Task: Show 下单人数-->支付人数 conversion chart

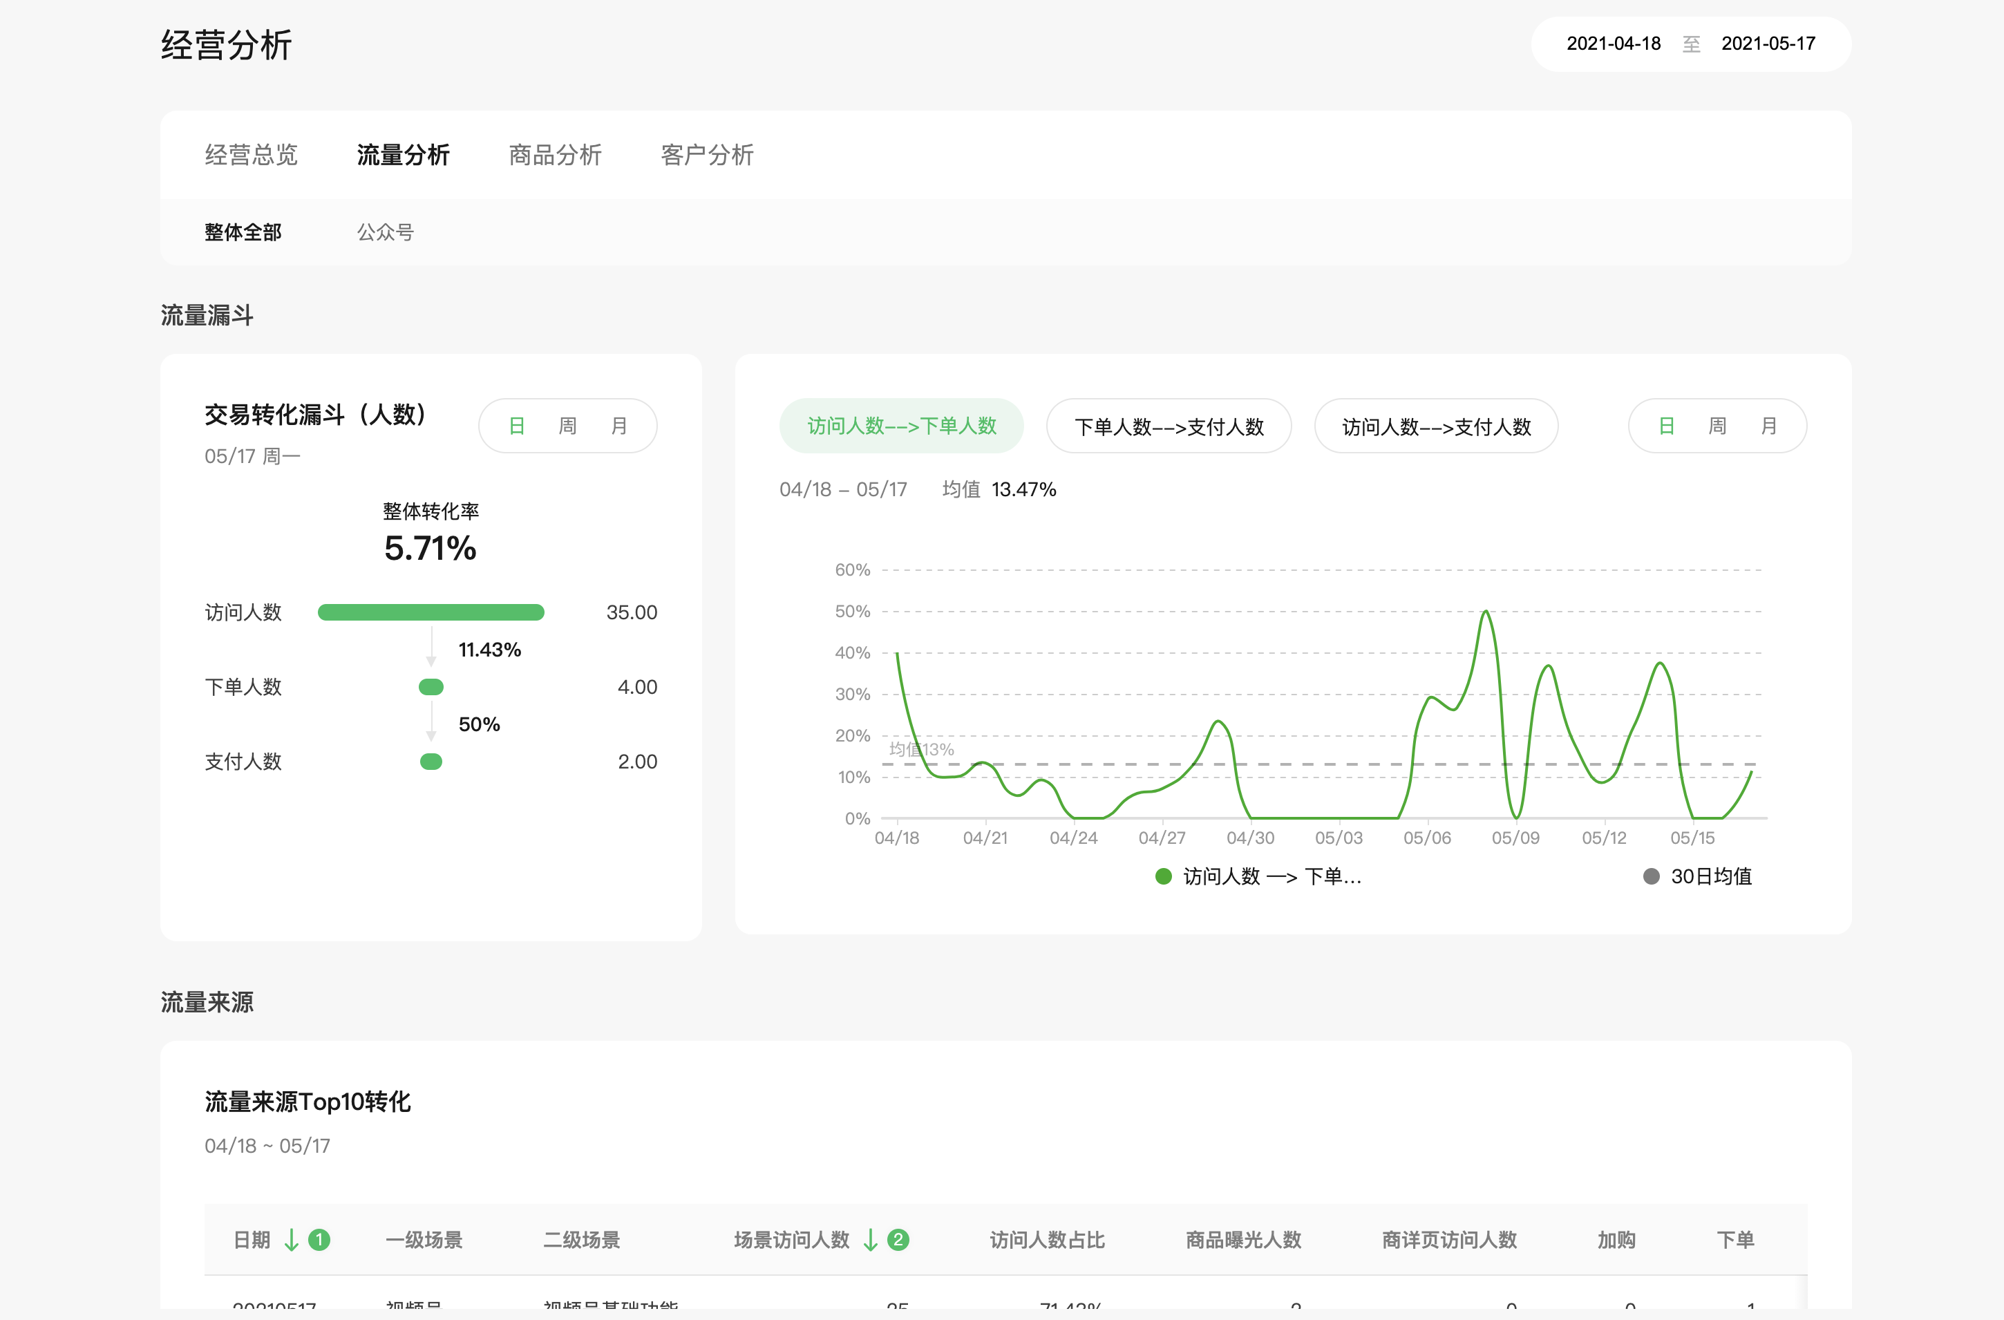Action: tap(1169, 426)
